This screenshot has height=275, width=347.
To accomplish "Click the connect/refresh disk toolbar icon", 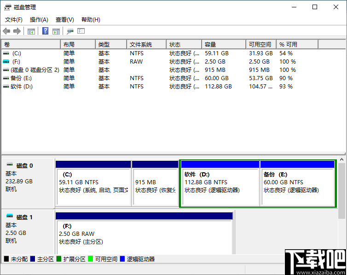I will point(70,31).
